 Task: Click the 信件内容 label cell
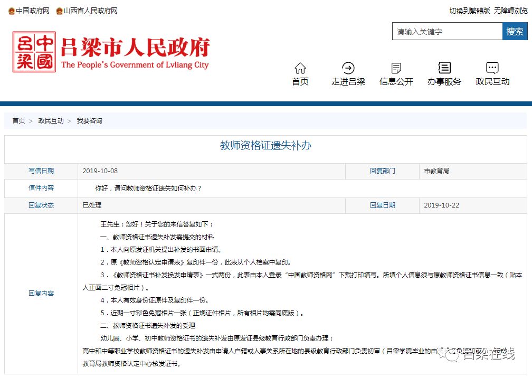[41, 187]
